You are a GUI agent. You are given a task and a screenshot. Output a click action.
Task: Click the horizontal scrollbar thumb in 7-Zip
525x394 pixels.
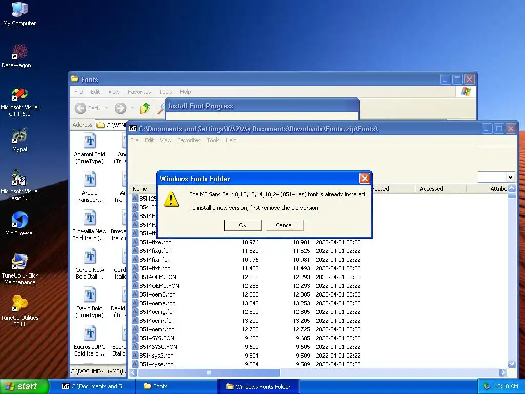209,372
